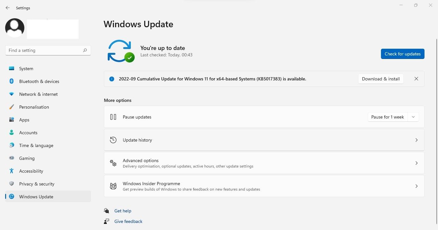This screenshot has width=438, height=230.
Task: Click the Update history clock icon
Action: point(113,140)
